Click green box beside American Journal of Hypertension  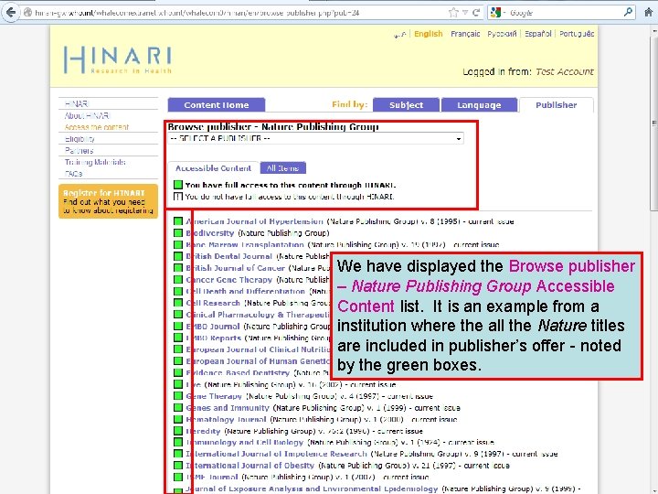coord(178,221)
